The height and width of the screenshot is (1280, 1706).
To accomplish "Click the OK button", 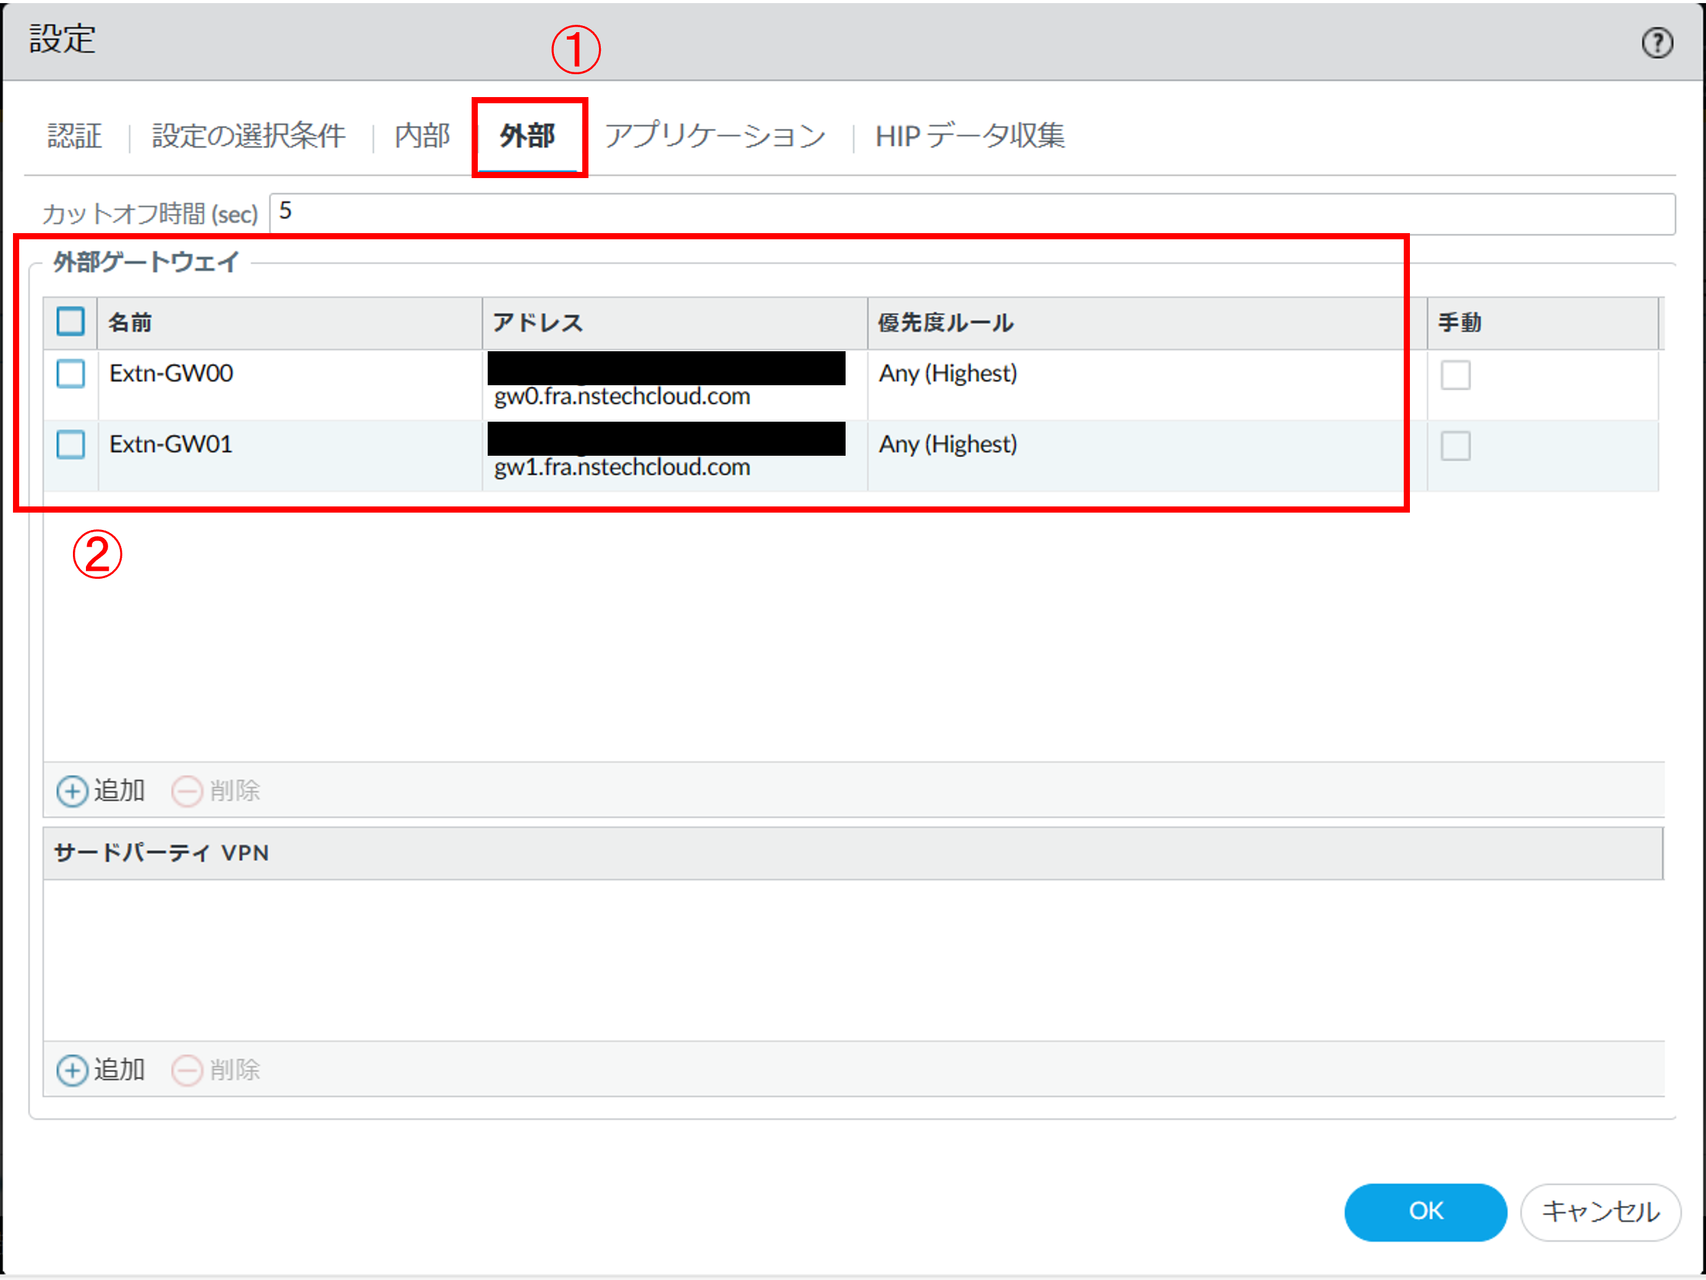I will 1425,1211.
